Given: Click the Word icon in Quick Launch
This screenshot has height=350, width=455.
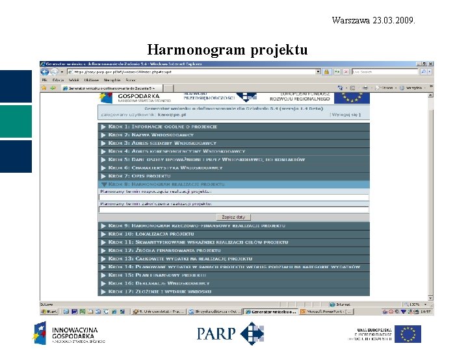Looking at the screenshot, I should click(74, 312).
